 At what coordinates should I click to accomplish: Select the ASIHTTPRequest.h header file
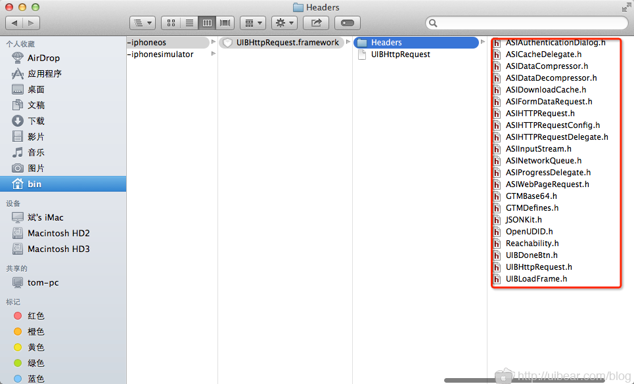click(x=540, y=114)
